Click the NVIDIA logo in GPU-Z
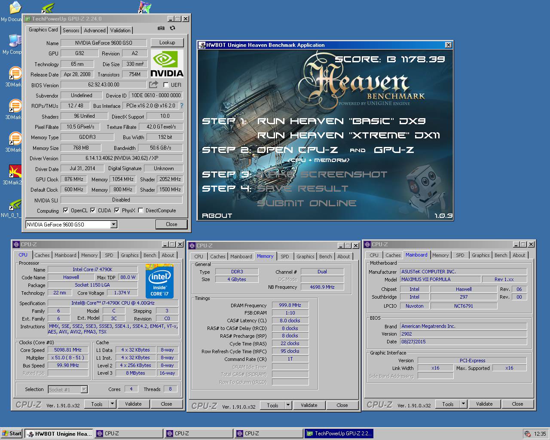This screenshot has width=550, height=440. click(167, 64)
